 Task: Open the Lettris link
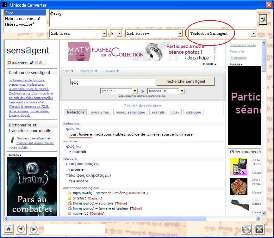point(14,116)
